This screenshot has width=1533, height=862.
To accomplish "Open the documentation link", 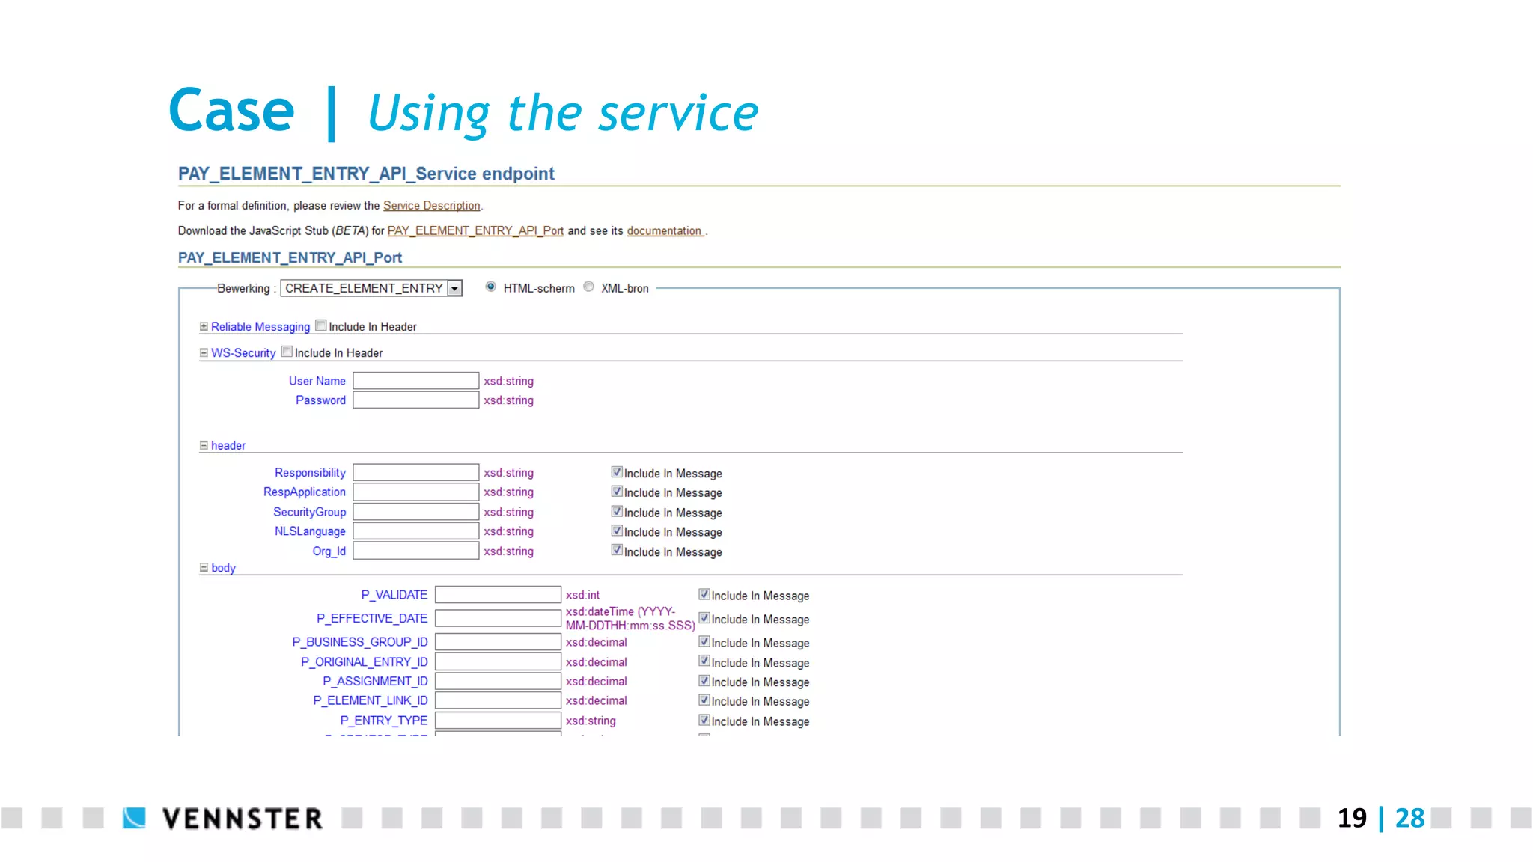I will point(664,231).
